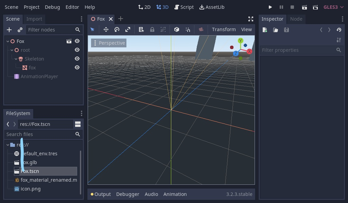348x203 pixels.
Task: Collapse the res:// folder
Action: coord(8,145)
